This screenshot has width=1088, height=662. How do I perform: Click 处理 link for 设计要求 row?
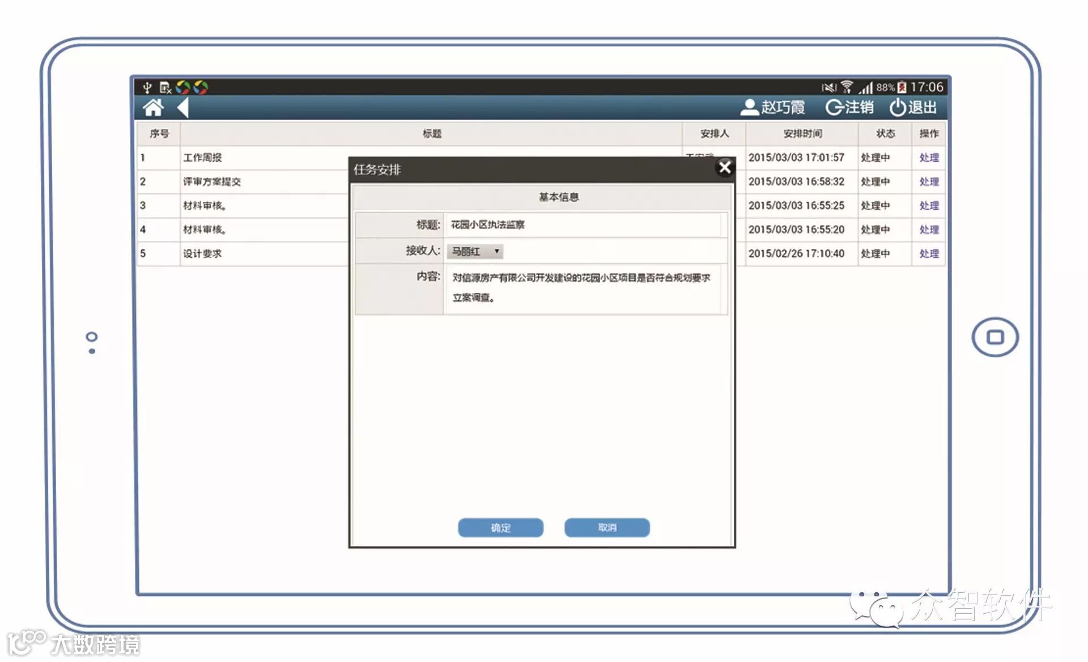(x=929, y=253)
